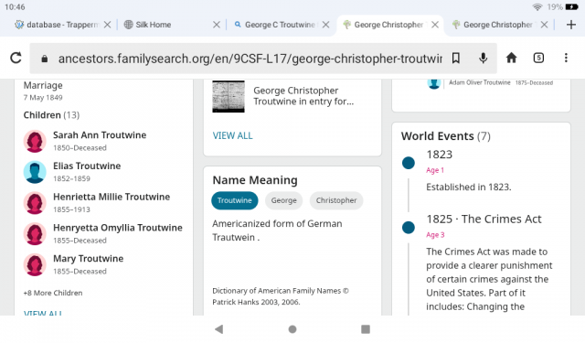Click VIEW ALL under the record thumbnail

click(x=232, y=136)
